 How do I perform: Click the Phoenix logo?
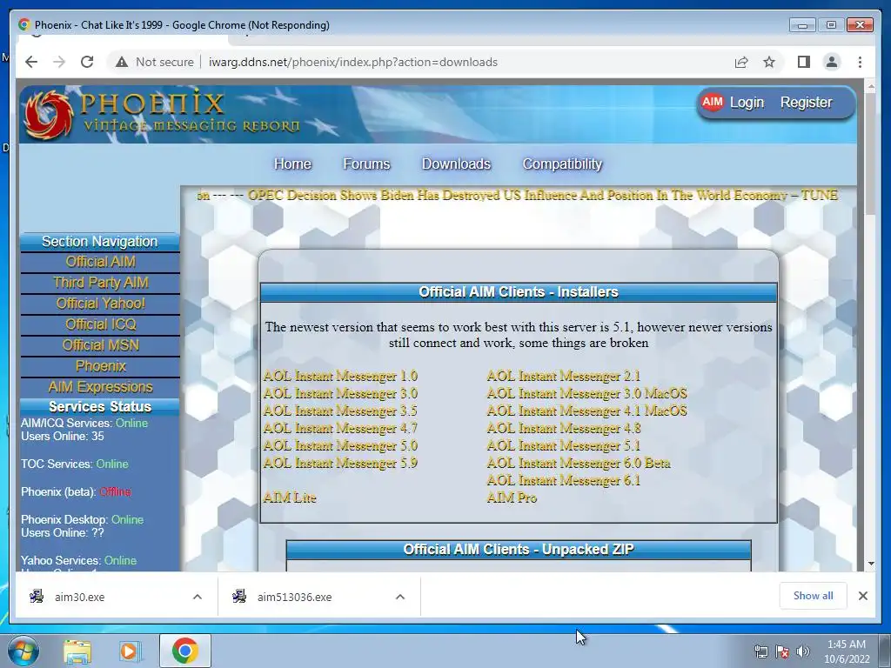click(x=50, y=115)
